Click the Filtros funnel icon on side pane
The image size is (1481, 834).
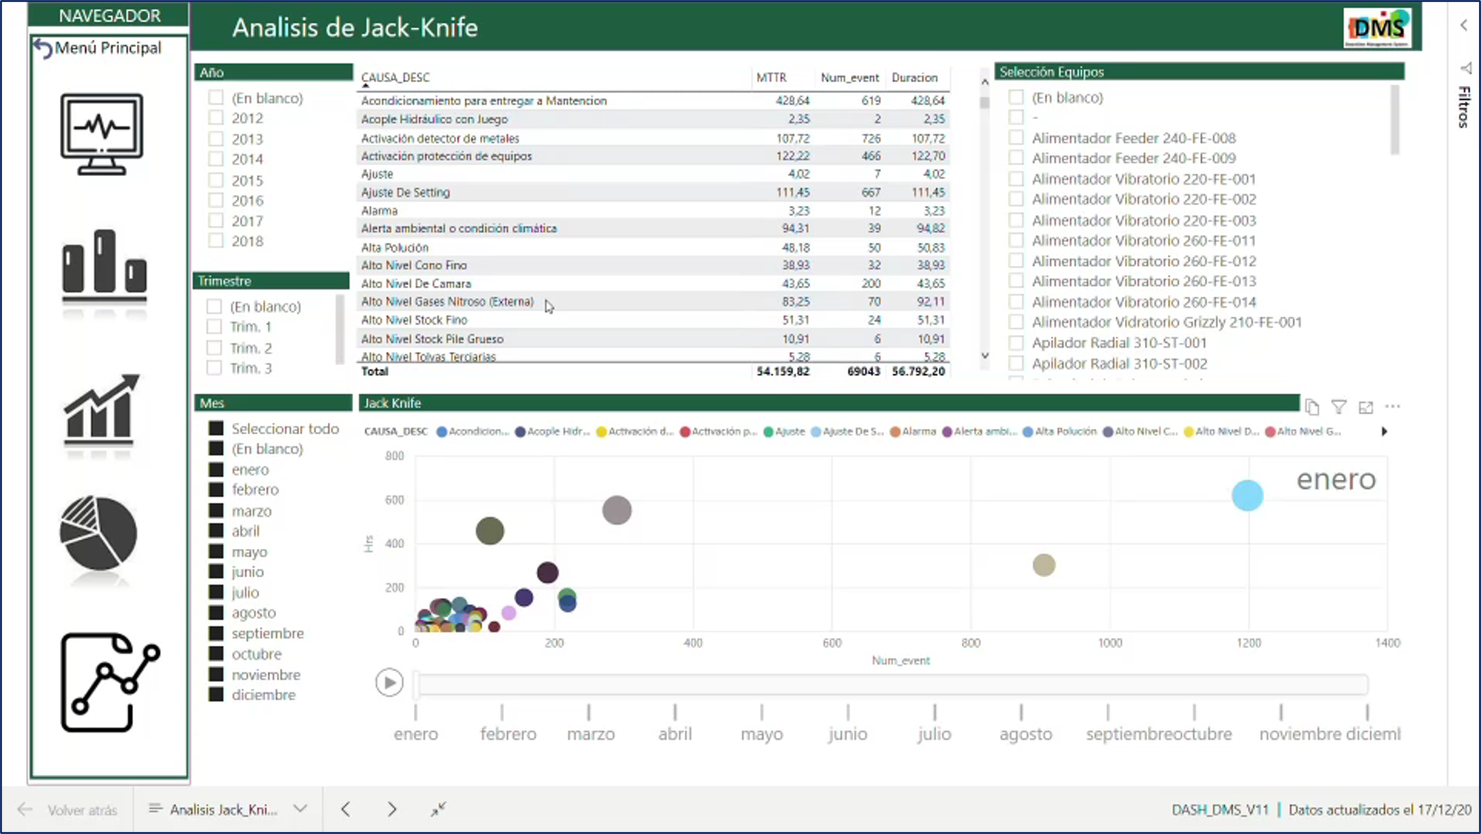(1466, 69)
